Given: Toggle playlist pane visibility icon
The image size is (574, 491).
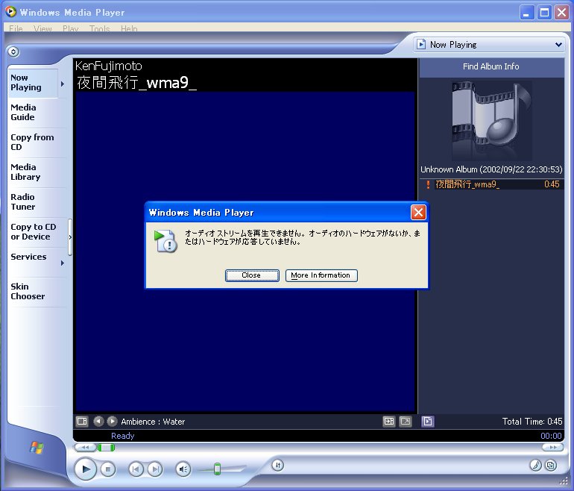Looking at the screenshot, I should tap(428, 422).
